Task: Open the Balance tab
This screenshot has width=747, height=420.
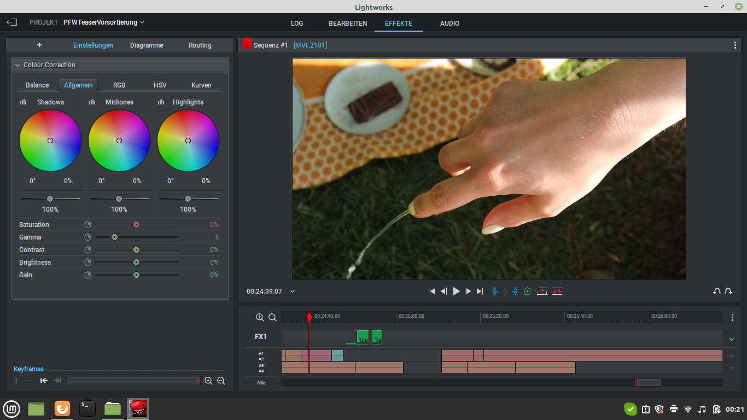Action: click(x=37, y=85)
